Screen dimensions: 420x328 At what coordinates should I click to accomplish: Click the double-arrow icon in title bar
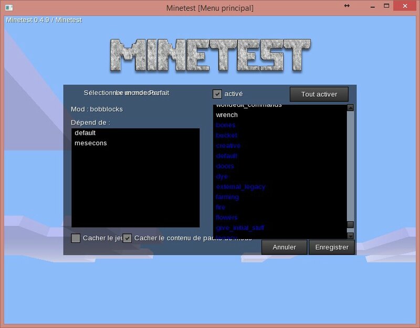coord(346,6)
